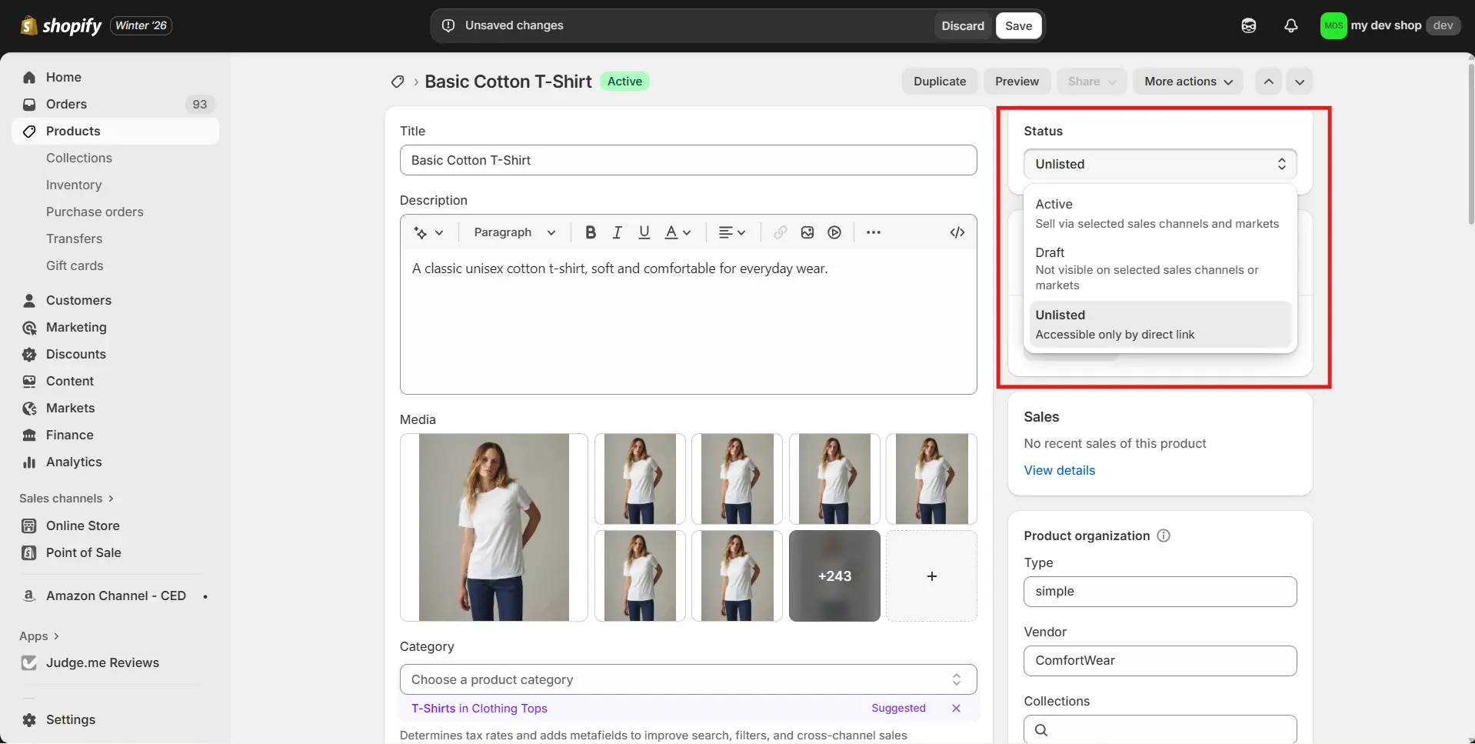Insert an image into the description
Viewport: 1475px width, 744px height.
coord(807,232)
